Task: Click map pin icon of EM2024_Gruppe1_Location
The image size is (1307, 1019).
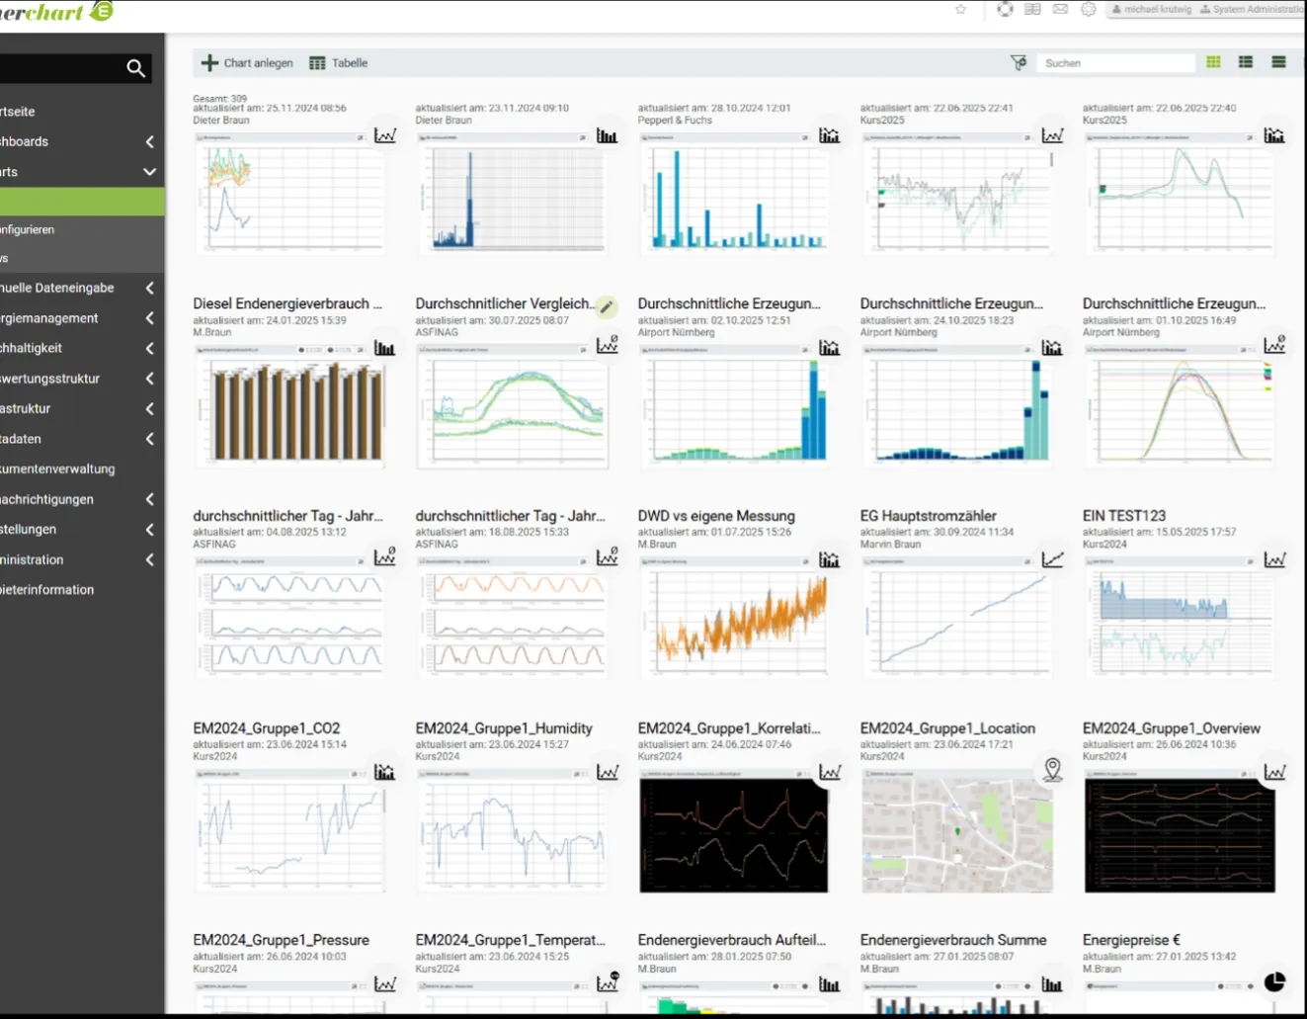Action: coord(1052,769)
